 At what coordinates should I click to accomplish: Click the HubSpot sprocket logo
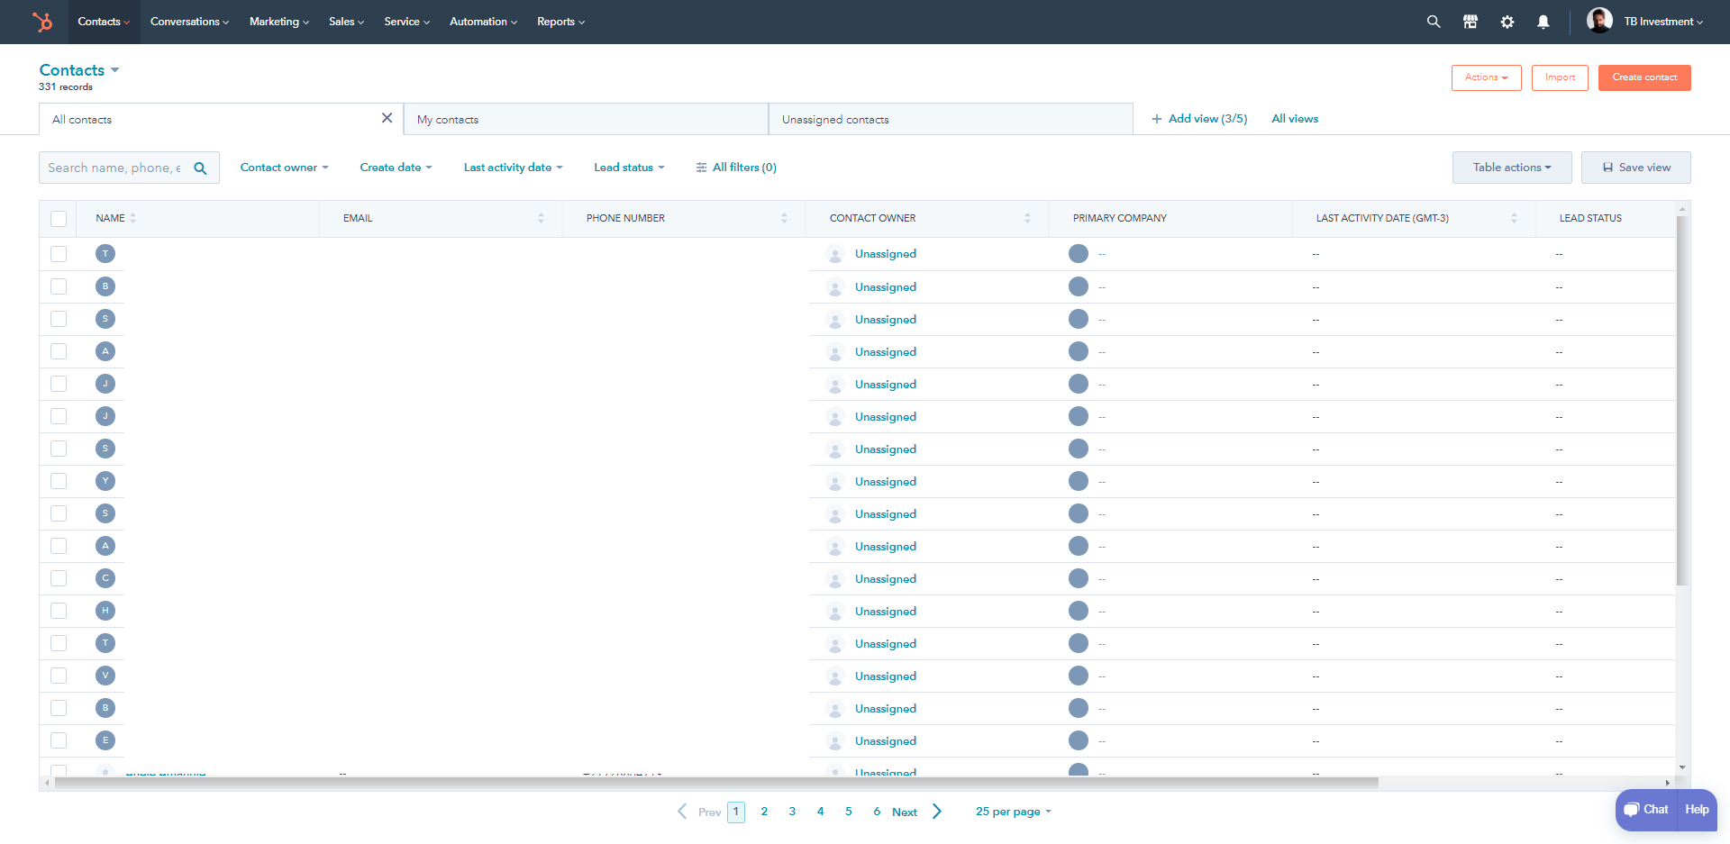tap(42, 22)
